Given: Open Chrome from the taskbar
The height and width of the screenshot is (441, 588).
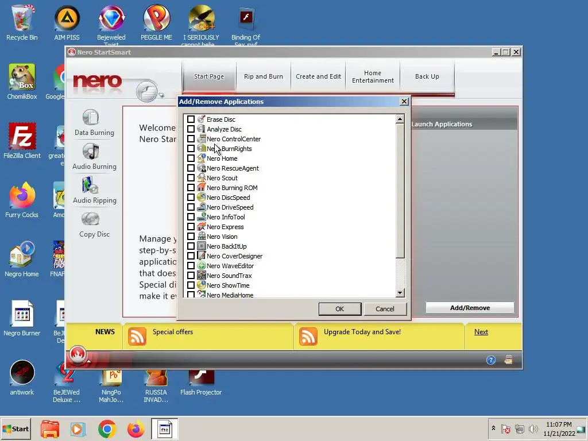Looking at the screenshot, I should (x=107, y=428).
